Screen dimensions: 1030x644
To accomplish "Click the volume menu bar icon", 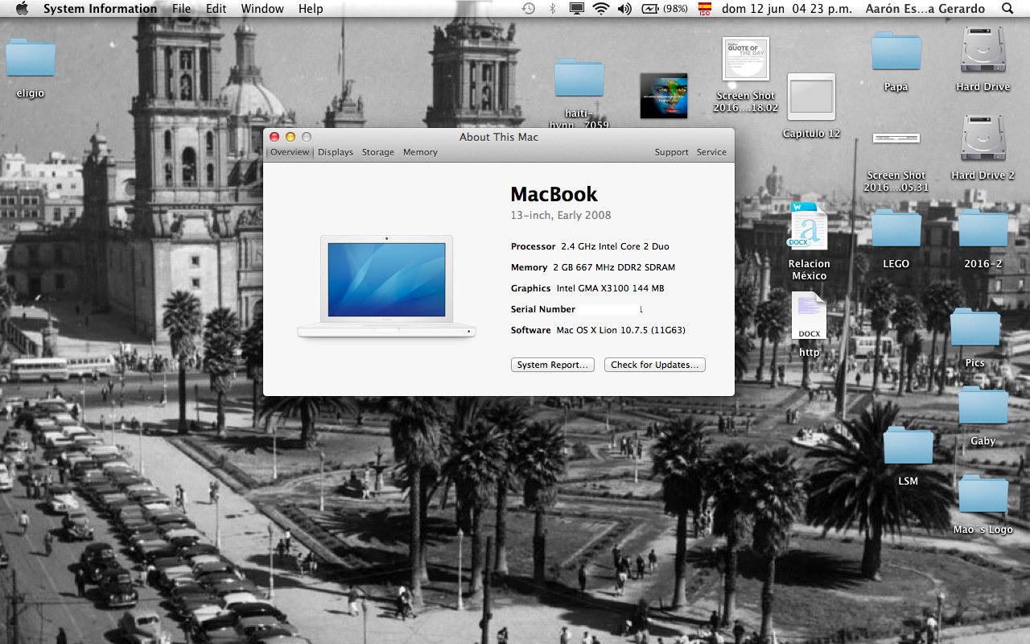I will [x=624, y=9].
